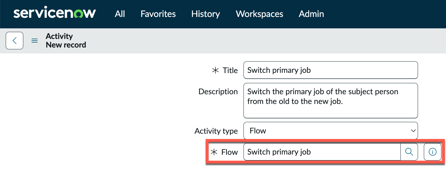446x169 pixels.
Task: Click the Activity type field label
Action: coord(216,131)
